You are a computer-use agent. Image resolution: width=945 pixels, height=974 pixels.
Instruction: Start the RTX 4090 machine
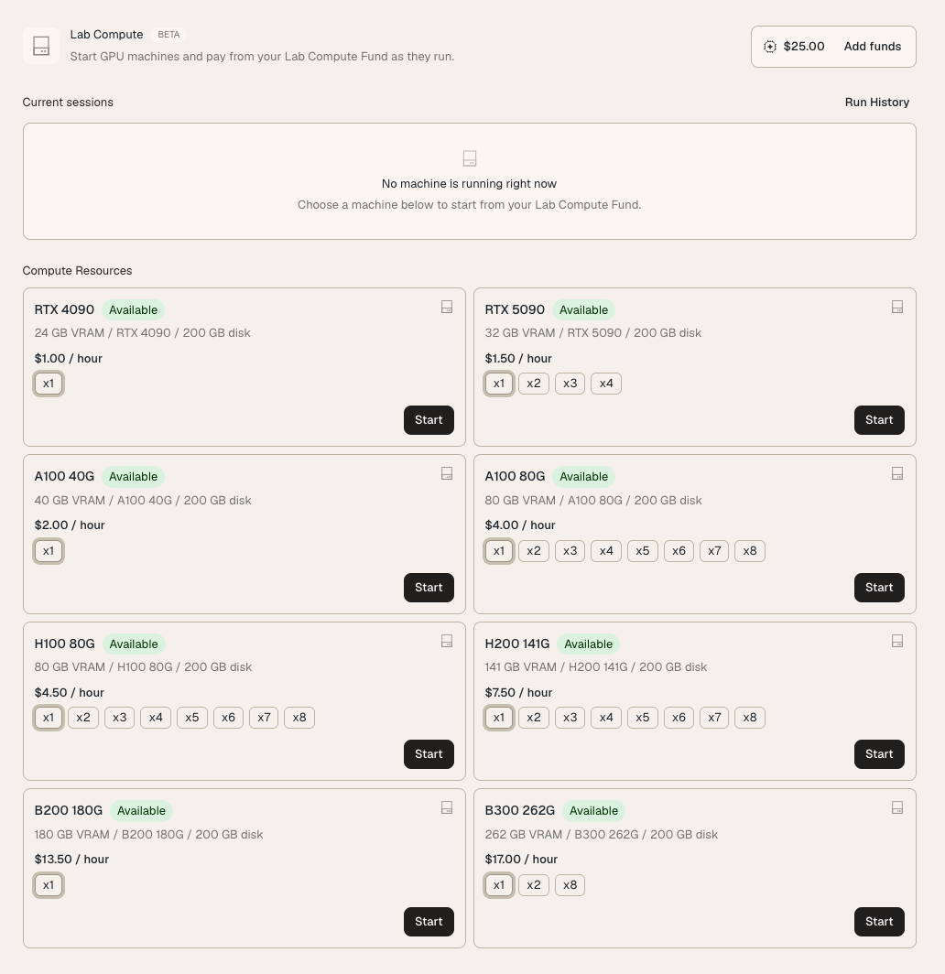coord(429,420)
